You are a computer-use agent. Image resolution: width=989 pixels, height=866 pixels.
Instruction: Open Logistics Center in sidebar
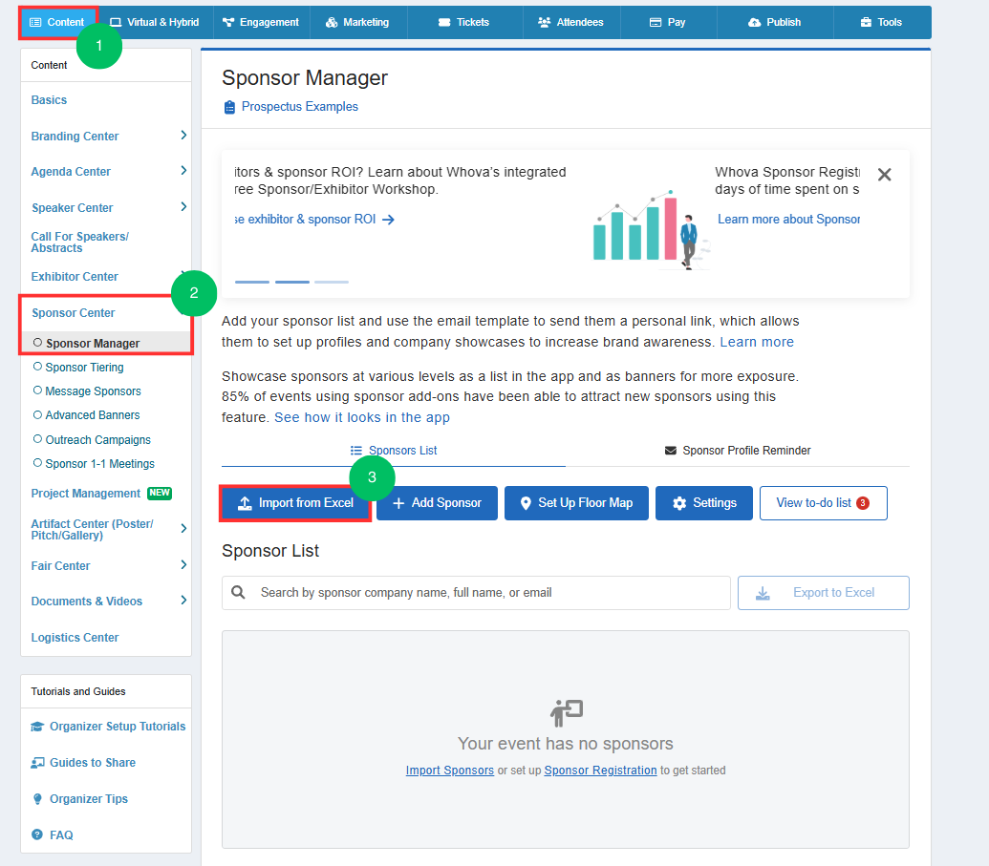coord(75,637)
